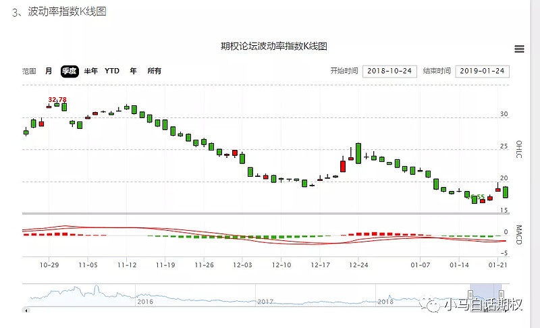Open the chart hamburger export menu
This screenshot has width=540, height=328.
pyautogui.click(x=519, y=49)
